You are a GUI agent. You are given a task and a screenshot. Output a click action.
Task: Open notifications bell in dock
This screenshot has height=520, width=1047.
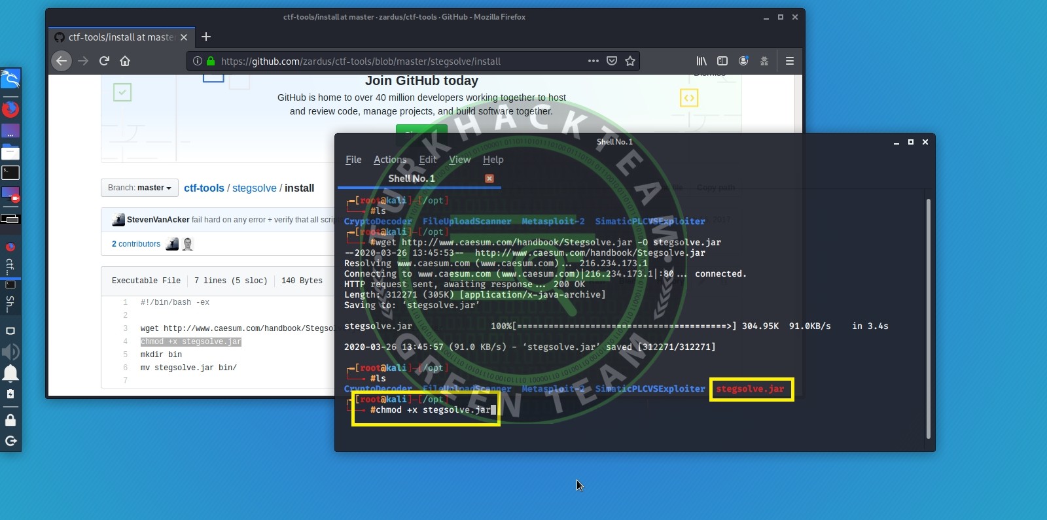point(10,373)
